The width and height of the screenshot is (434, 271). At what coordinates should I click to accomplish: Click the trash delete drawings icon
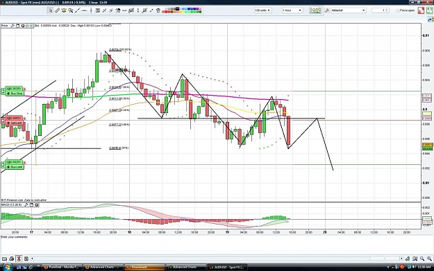coord(158,10)
